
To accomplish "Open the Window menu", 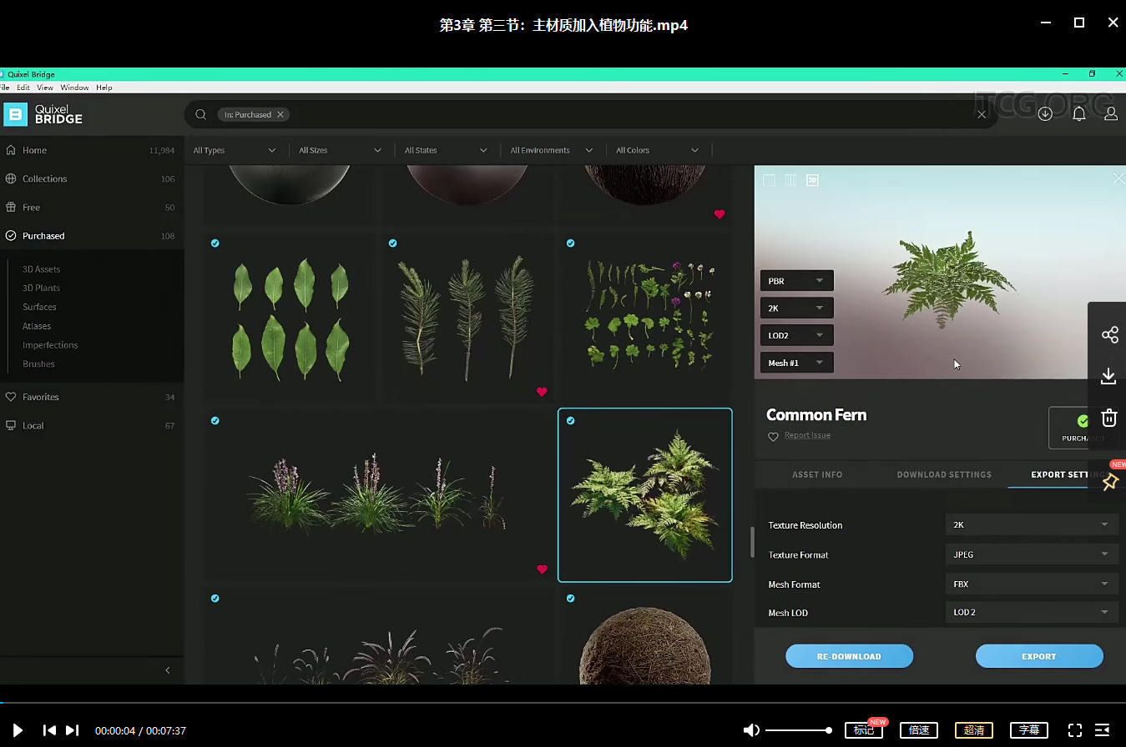I will (74, 88).
